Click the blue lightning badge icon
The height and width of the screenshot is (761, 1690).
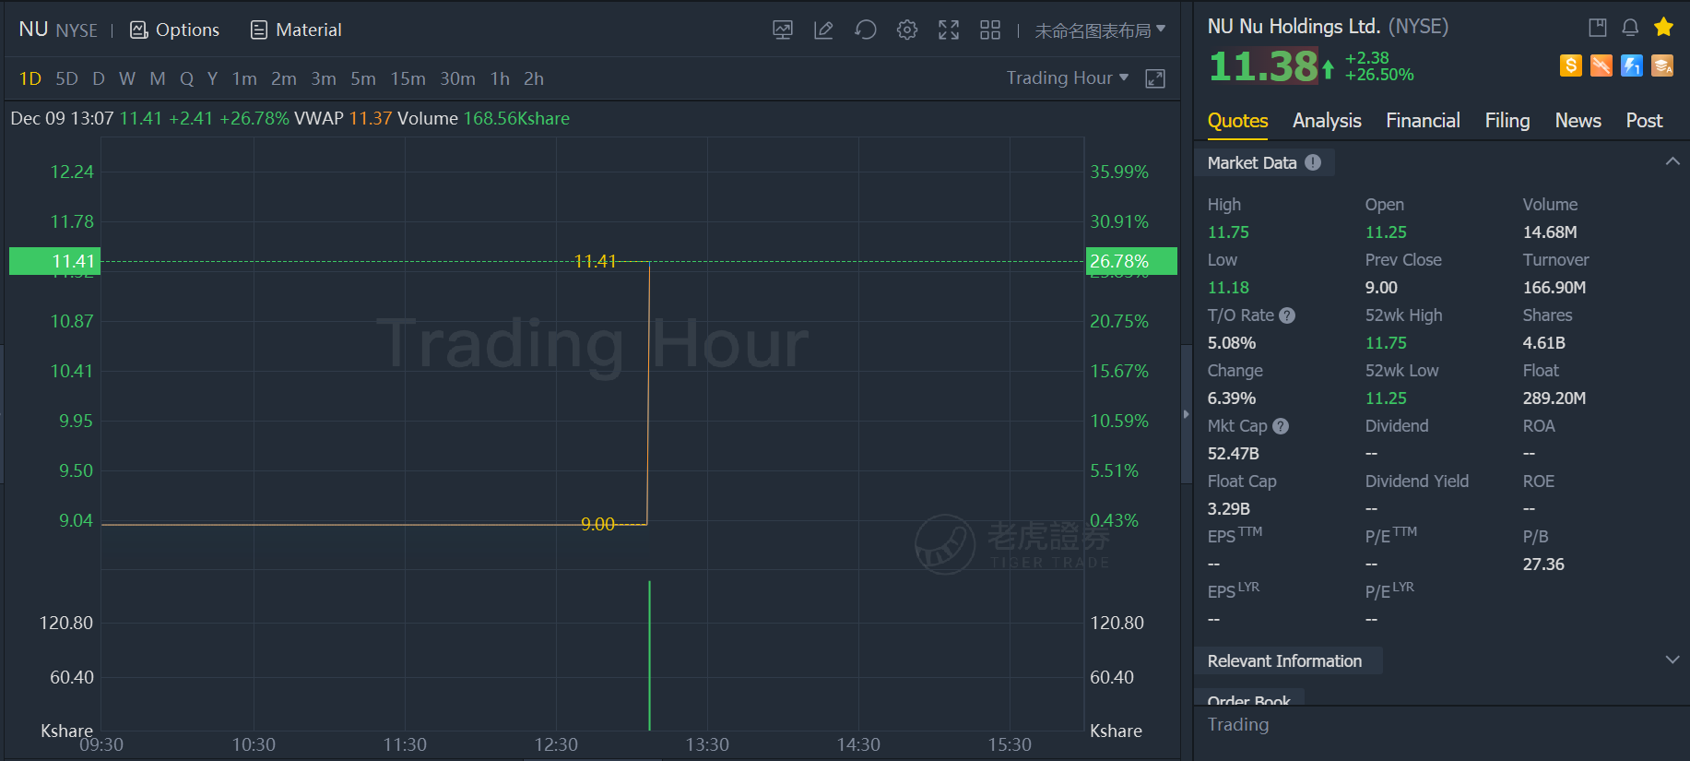(1632, 65)
